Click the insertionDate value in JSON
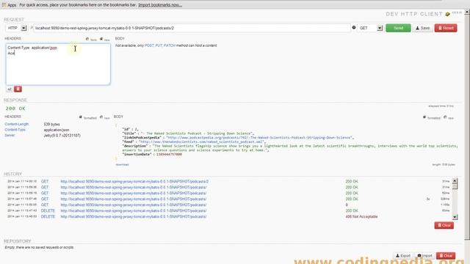The width and height of the screenshot is (470, 264). pyautogui.click(x=169, y=154)
